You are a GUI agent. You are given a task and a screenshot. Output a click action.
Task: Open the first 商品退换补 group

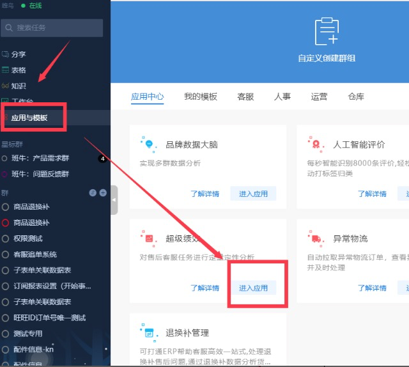click(31, 207)
